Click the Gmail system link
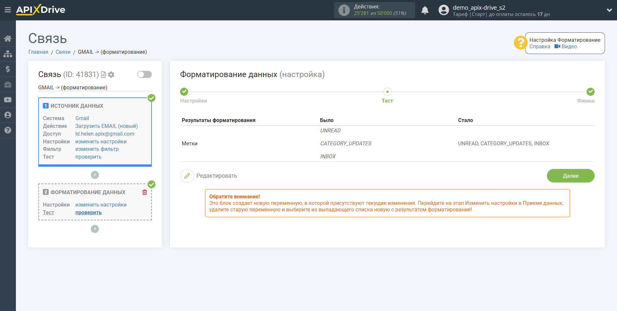This screenshot has width=617, height=311. 82,118
